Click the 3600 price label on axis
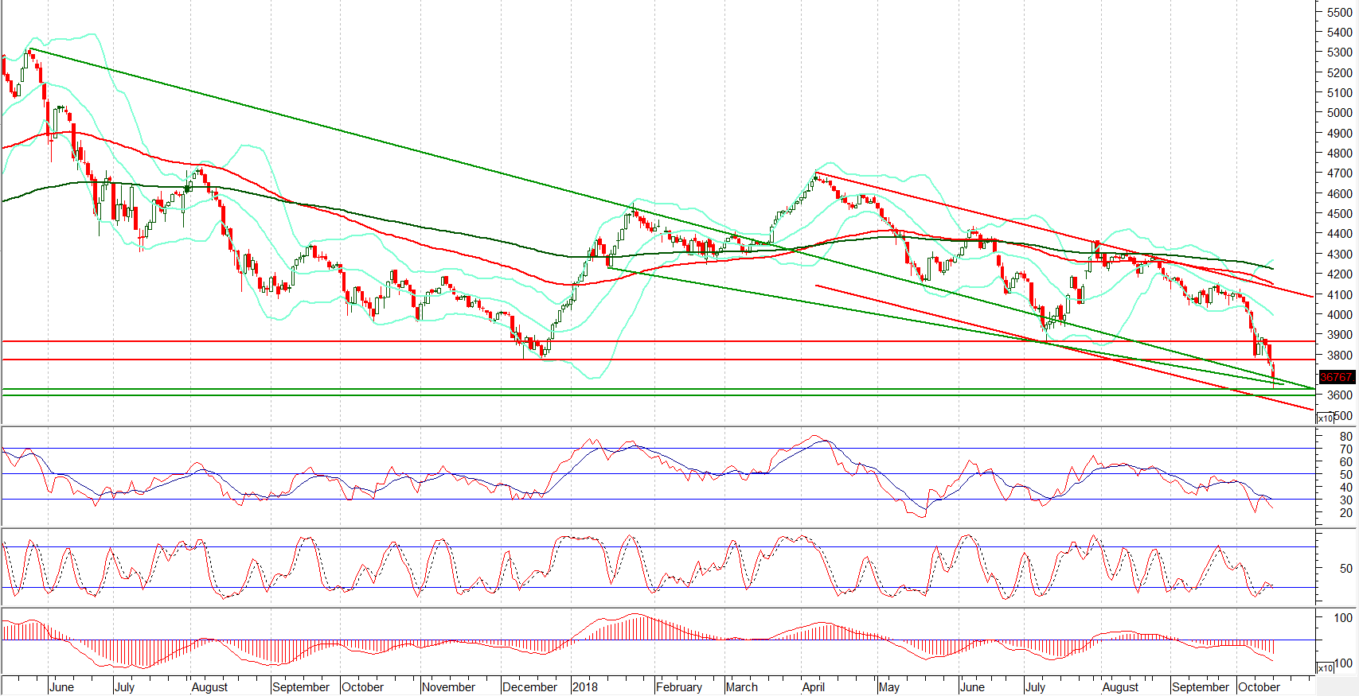The width and height of the screenshot is (1359, 696). pos(1339,395)
